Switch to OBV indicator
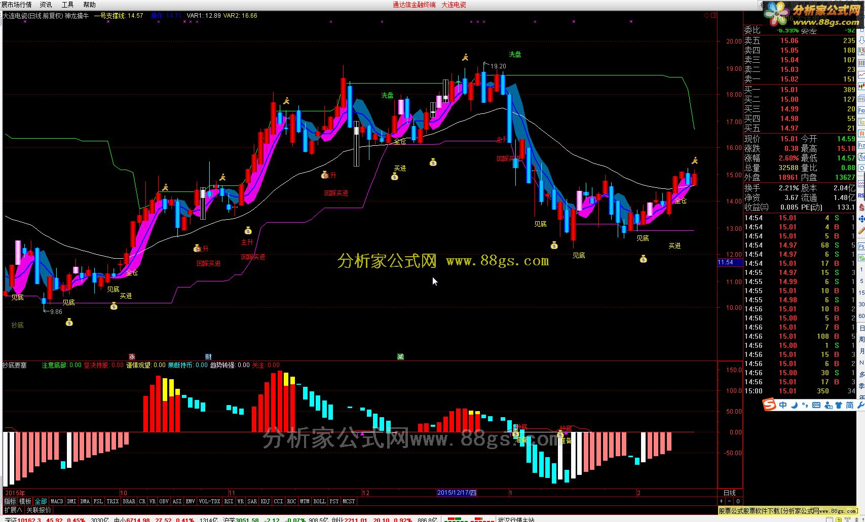The image size is (865, 522). [x=164, y=501]
